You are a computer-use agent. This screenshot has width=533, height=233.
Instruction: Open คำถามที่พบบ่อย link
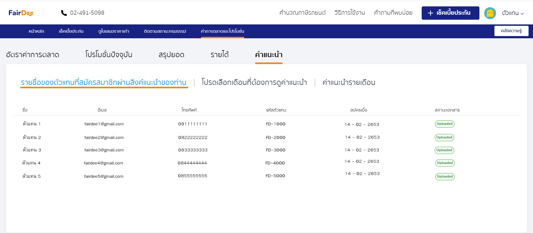[393, 13]
